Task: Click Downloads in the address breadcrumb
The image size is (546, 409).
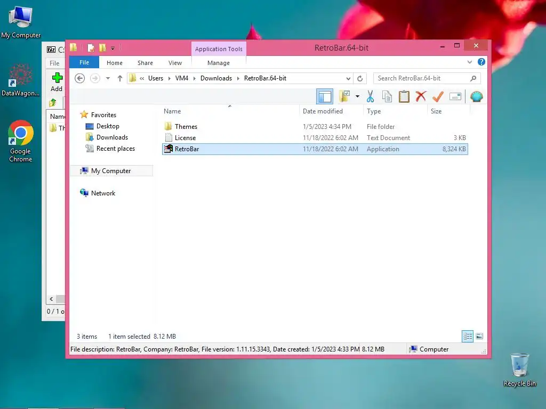Action: tap(216, 78)
